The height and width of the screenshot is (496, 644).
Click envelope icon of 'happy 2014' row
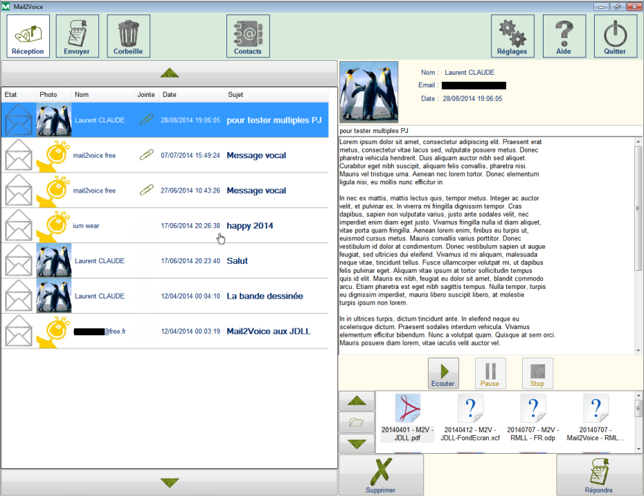click(x=19, y=226)
